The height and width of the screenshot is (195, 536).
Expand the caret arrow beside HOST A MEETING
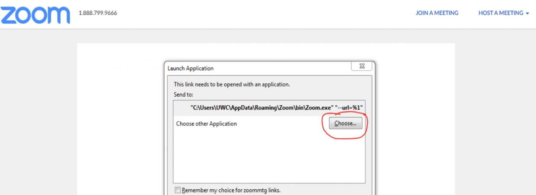[x=527, y=13]
